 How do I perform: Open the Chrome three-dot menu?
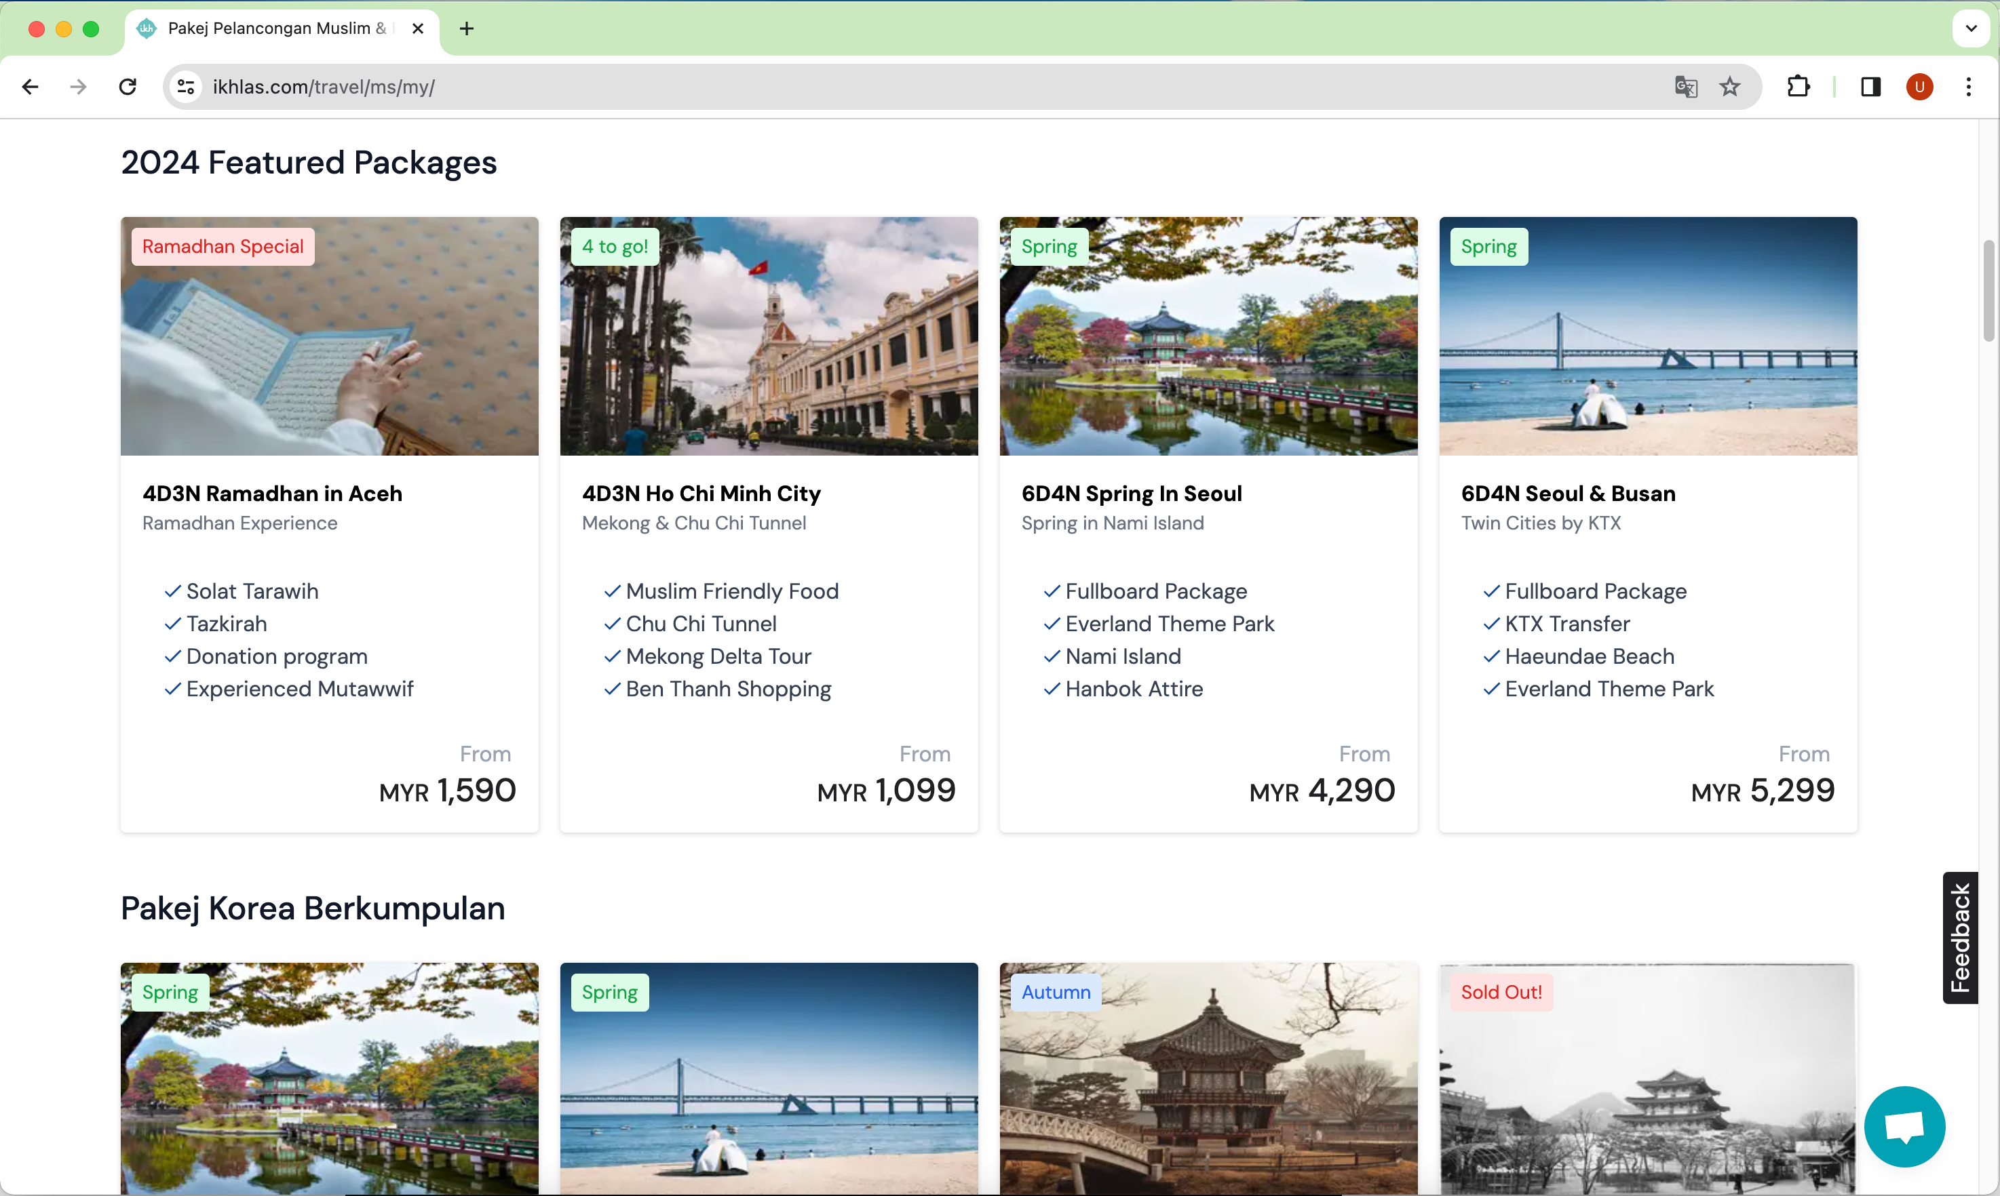[x=1969, y=86]
